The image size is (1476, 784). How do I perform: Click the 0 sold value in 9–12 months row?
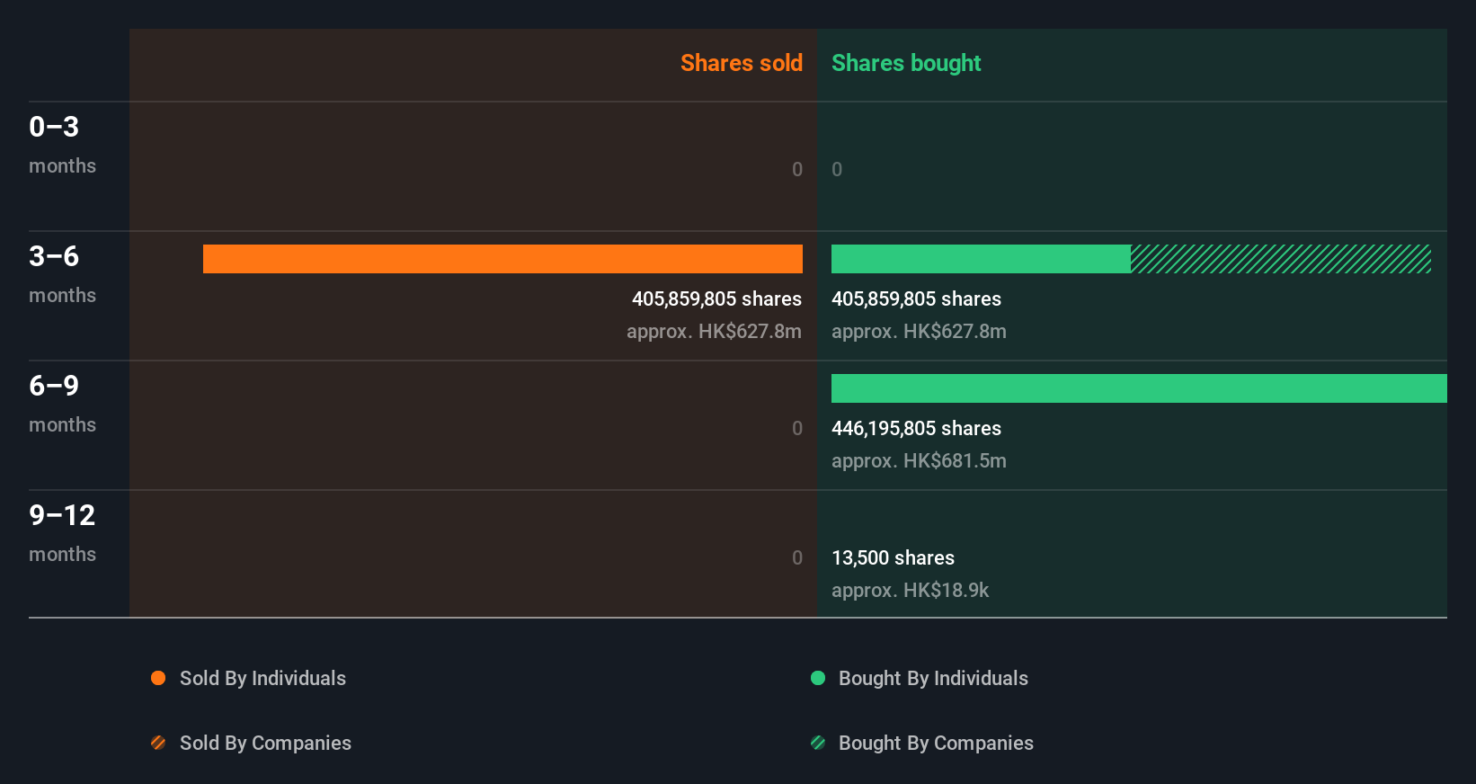(797, 557)
